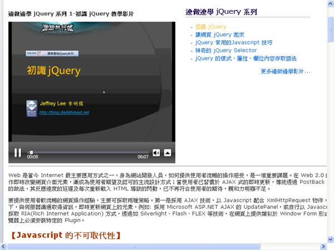Open jQuery 的樣式、屬性、欄位內容存取語法 link
334x250 pixels.
(245, 58)
